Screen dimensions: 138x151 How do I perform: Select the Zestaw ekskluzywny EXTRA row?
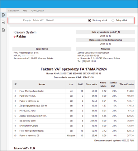(x=74, y=116)
